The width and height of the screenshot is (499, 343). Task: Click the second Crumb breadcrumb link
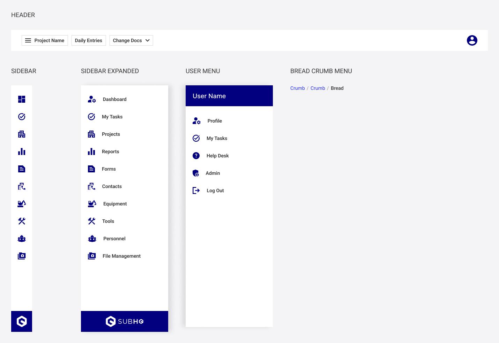tap(318, 88)
